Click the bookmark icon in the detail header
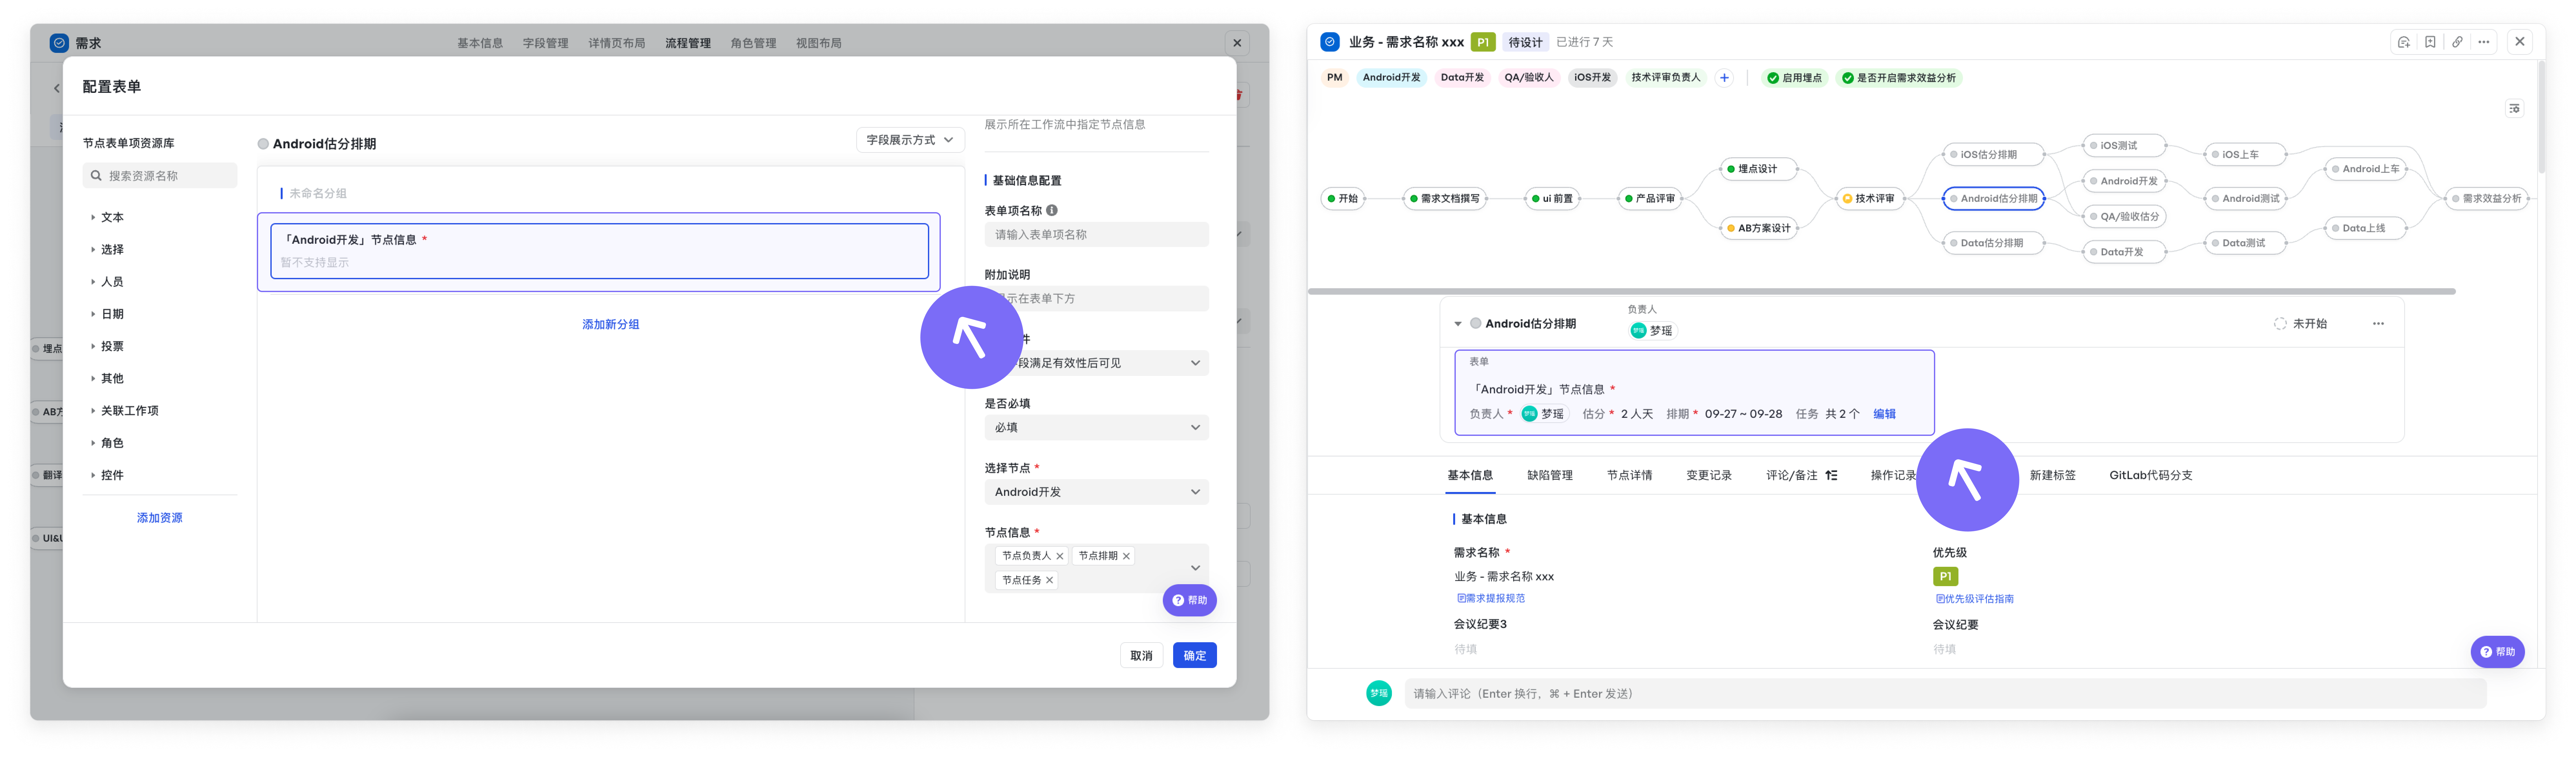 click(x=2430, y=42)
